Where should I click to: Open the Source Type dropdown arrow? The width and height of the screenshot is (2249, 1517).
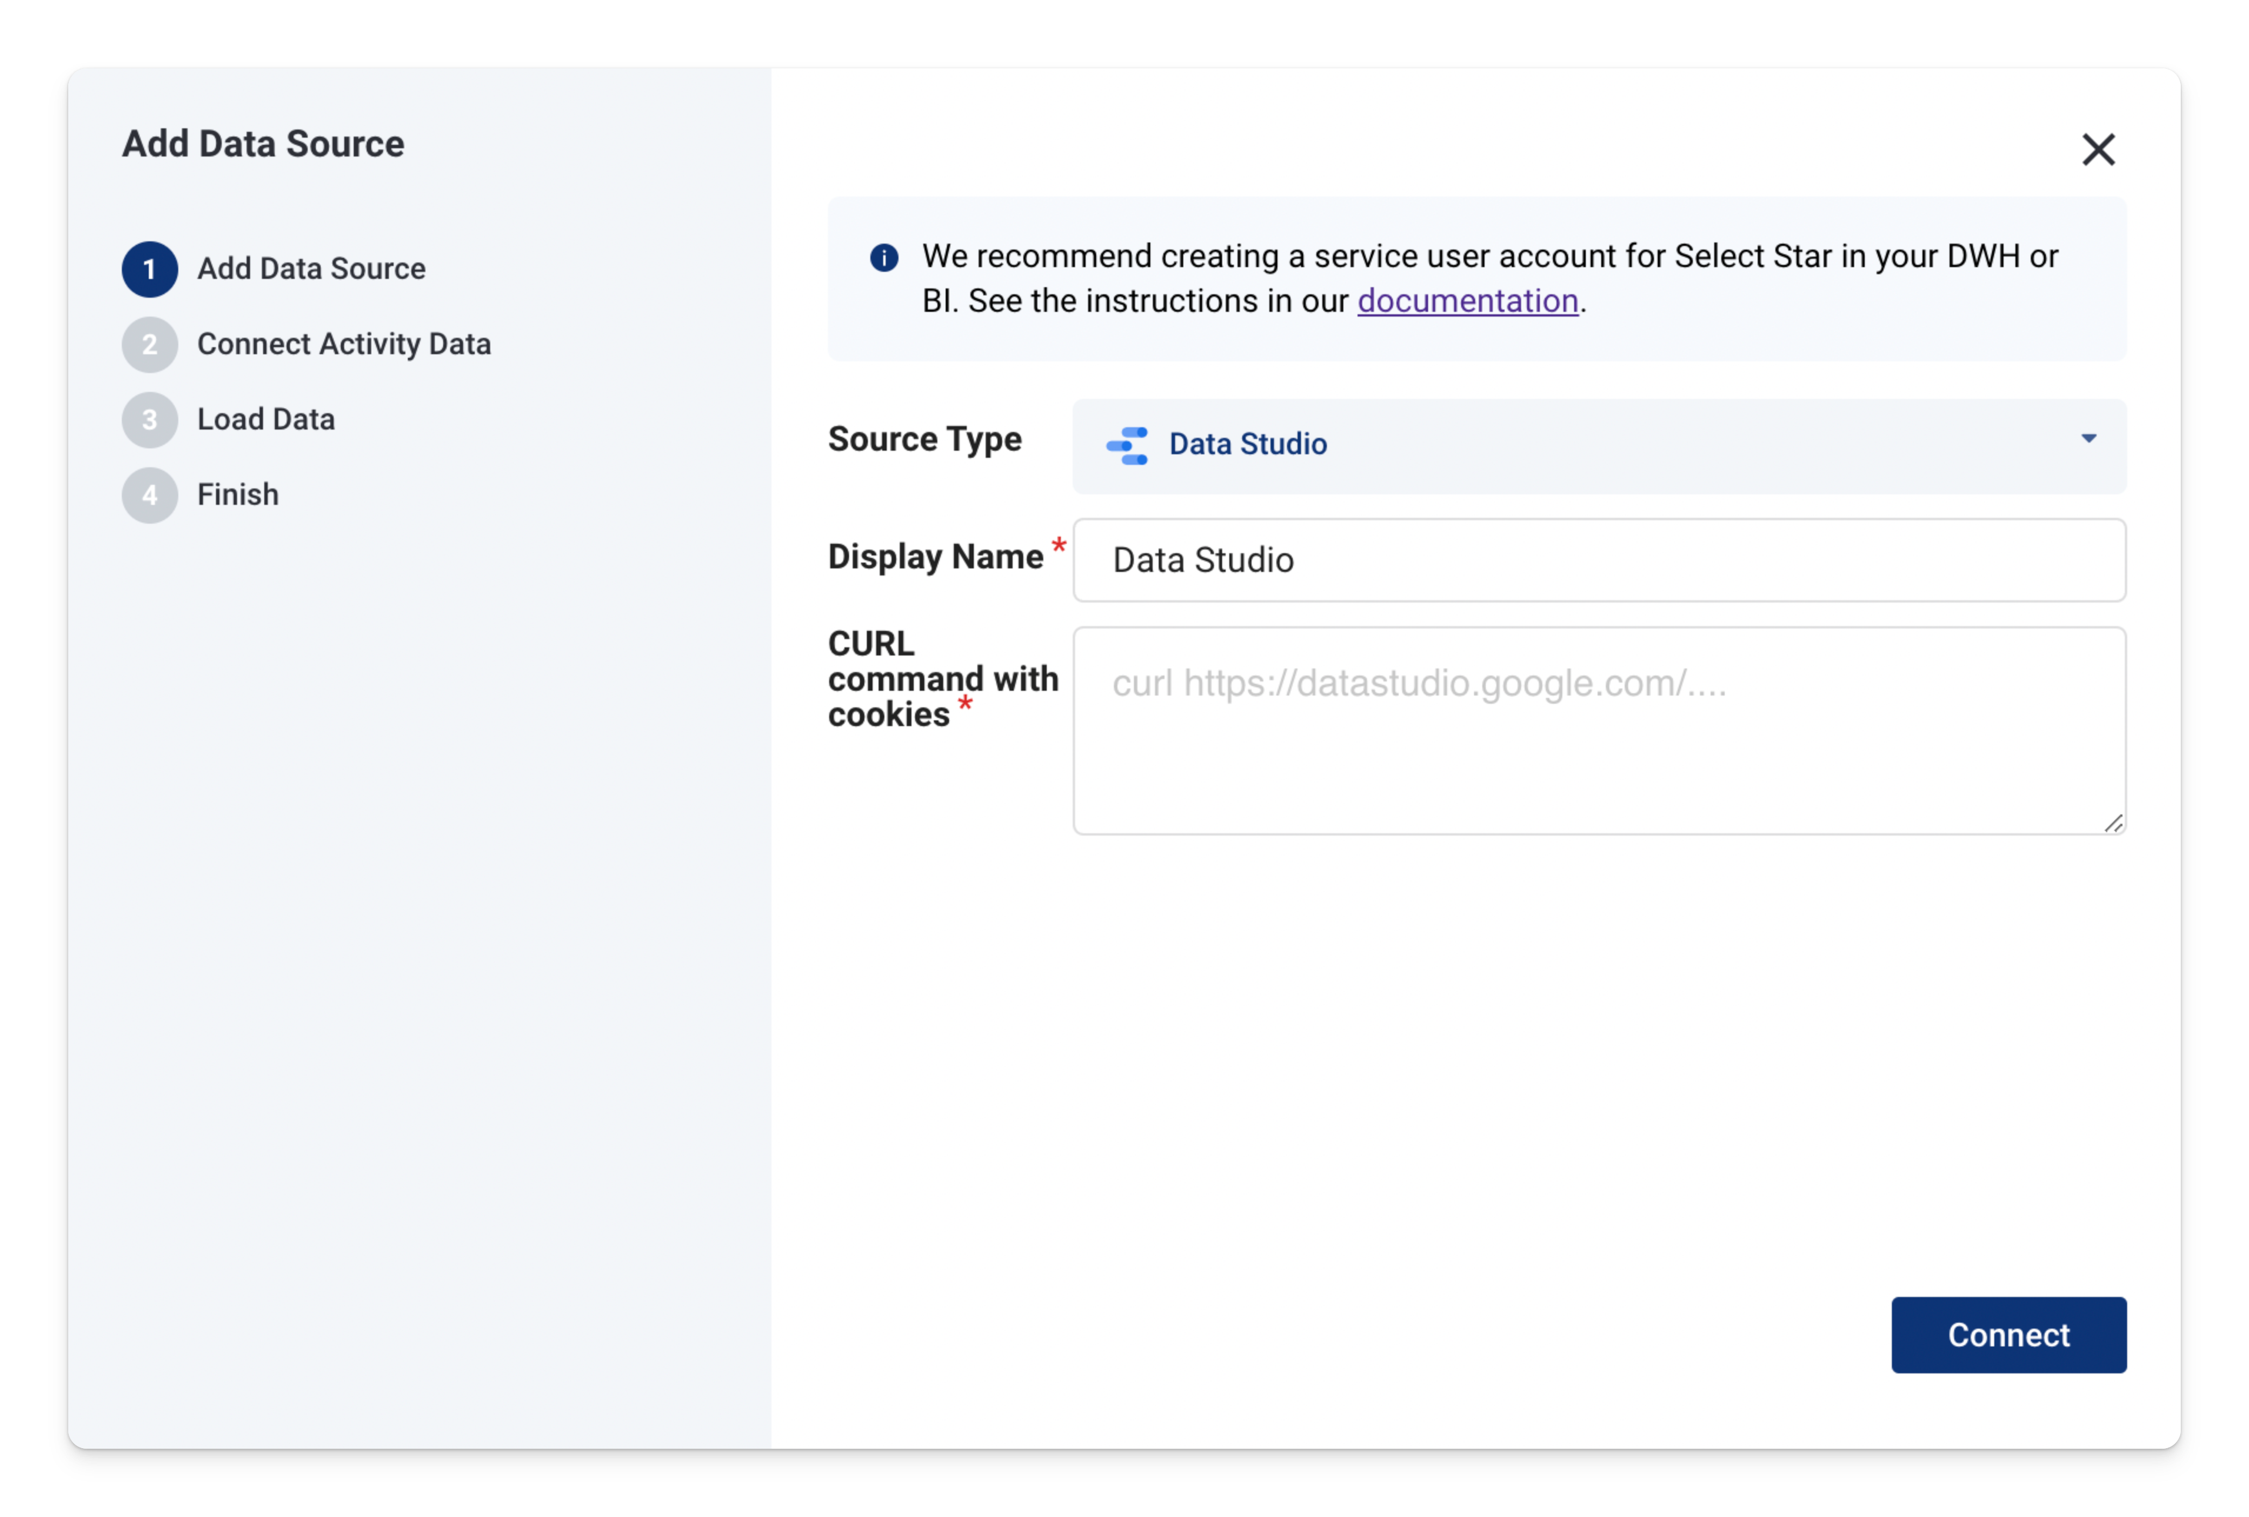[2088, 439]
